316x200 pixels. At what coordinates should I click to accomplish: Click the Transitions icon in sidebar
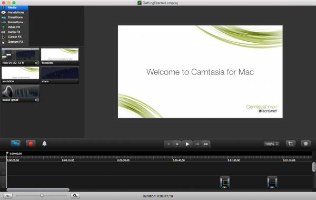coord(4,17)
